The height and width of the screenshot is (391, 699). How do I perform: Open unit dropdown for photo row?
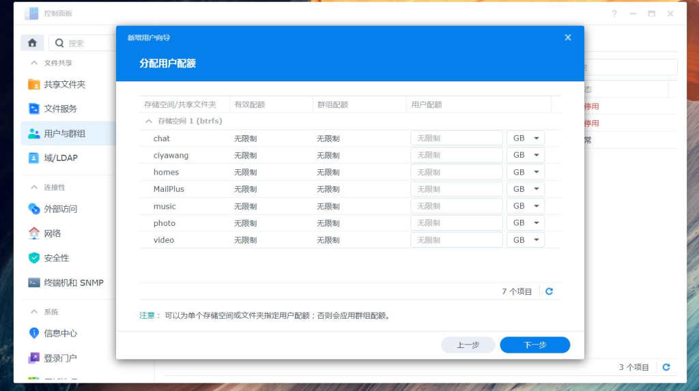click(526, 223)
